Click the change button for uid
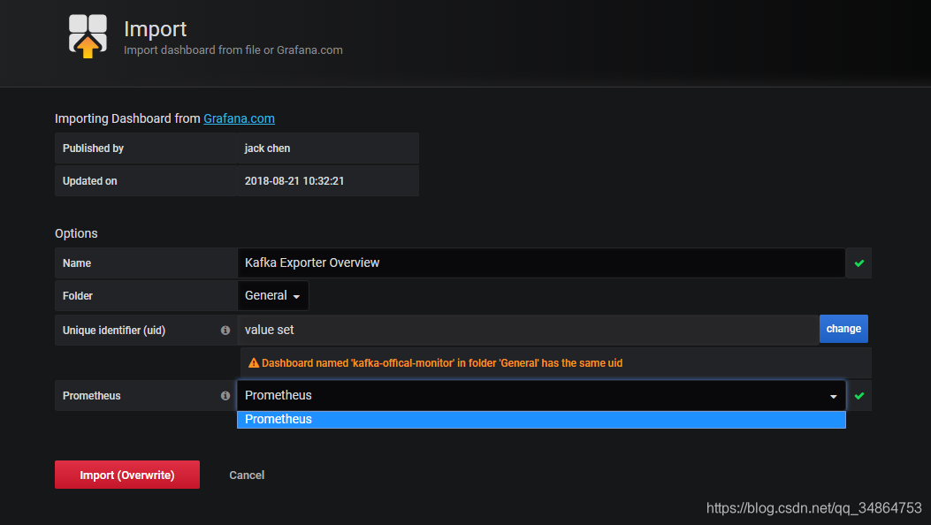 [843, 329]
